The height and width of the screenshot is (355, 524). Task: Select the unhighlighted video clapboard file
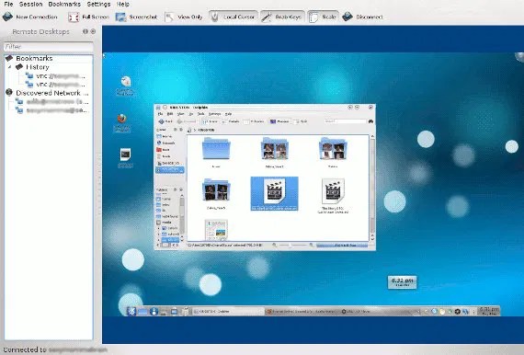(x=333, y=196)
